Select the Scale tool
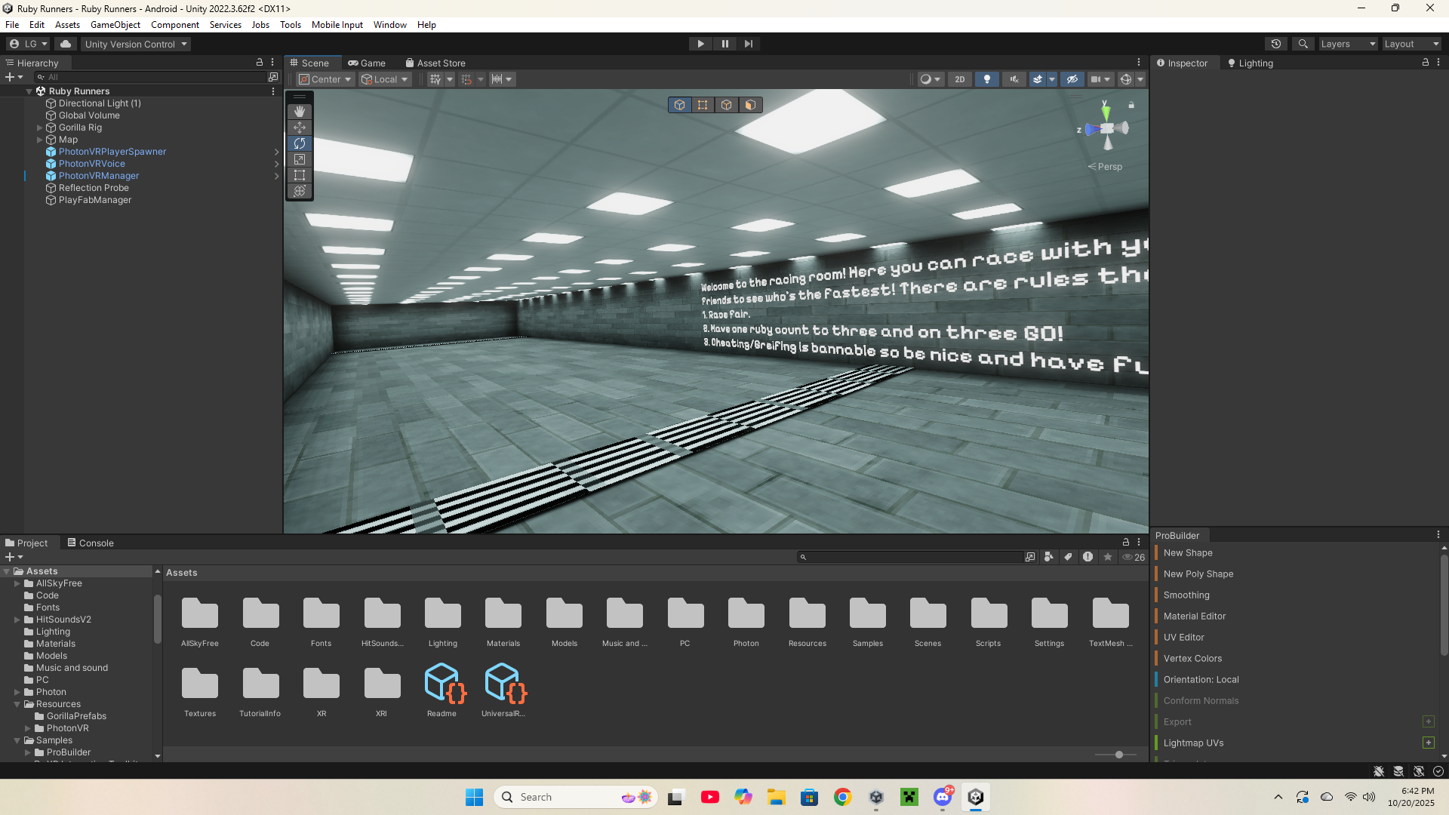Image resolution: width=1449 pixels, height=815 pixels. click(300, 159)
